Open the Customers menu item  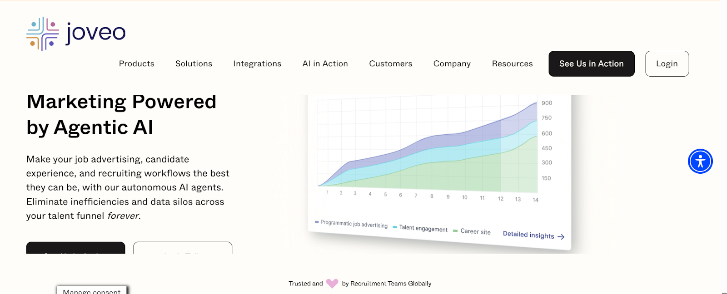[x=390, y=64]
